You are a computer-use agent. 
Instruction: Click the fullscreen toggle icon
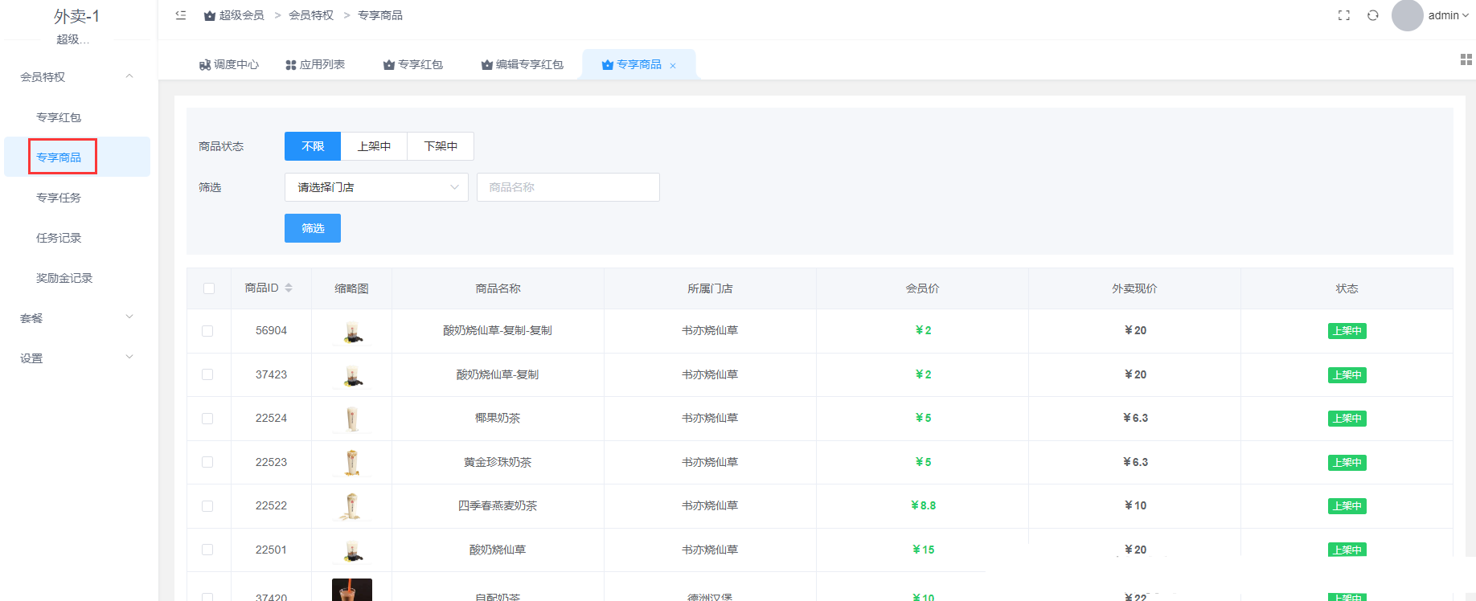tap(1343, 15)
